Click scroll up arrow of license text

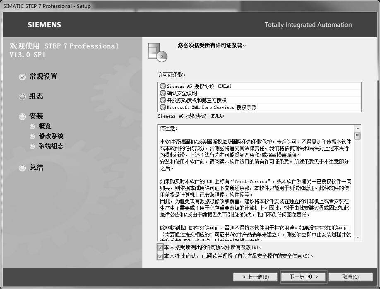tap(358, 128)
